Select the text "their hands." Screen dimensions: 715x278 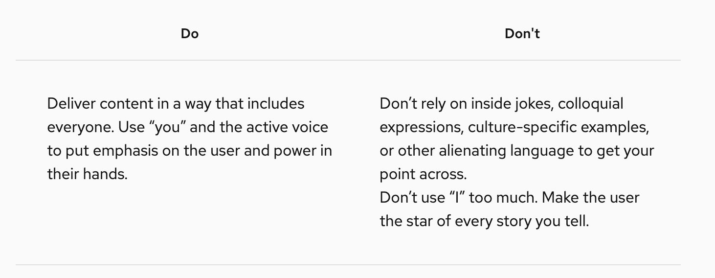[x=87, y=174]
